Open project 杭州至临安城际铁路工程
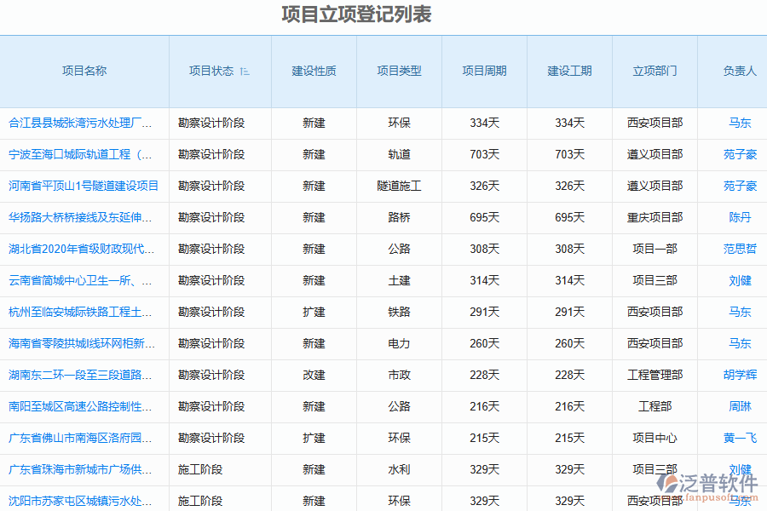Screen dimensions: 767x511 (x=81, y=312)
